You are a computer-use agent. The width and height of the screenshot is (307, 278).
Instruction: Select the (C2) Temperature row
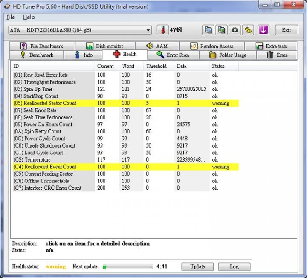point(126,159)
